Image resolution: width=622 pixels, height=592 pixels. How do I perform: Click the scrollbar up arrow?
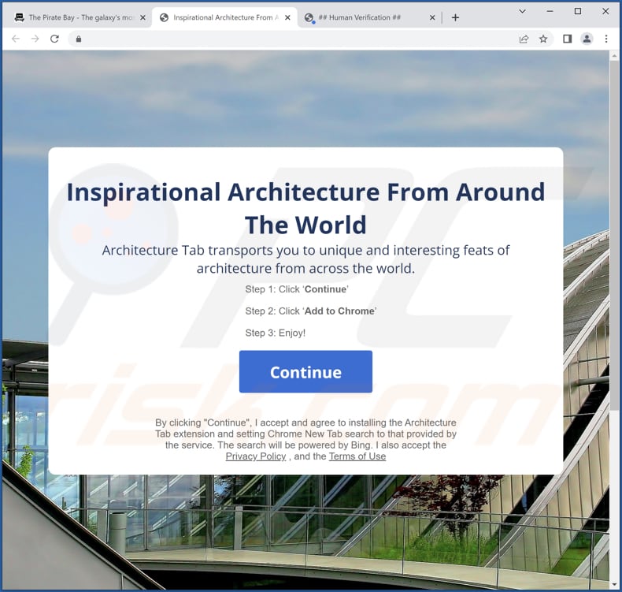tap(614, 56)
